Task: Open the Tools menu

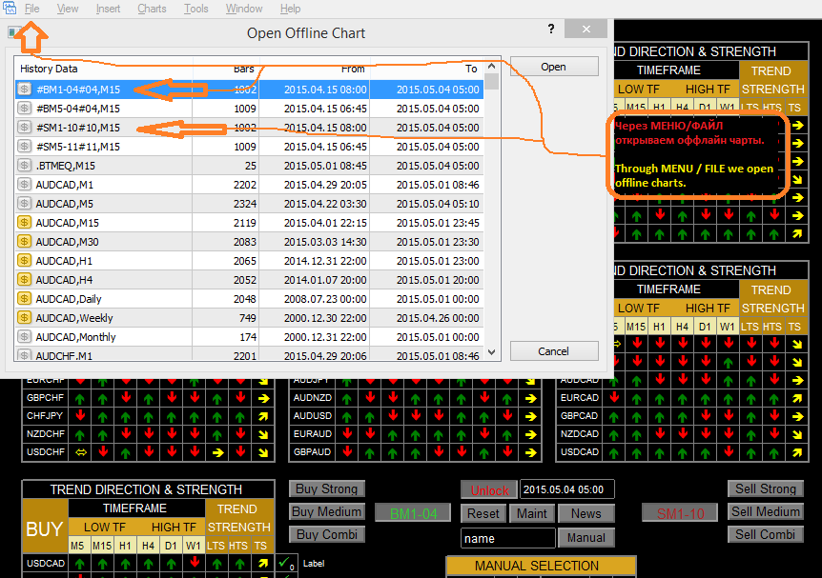Action: [x=196, y=9]
